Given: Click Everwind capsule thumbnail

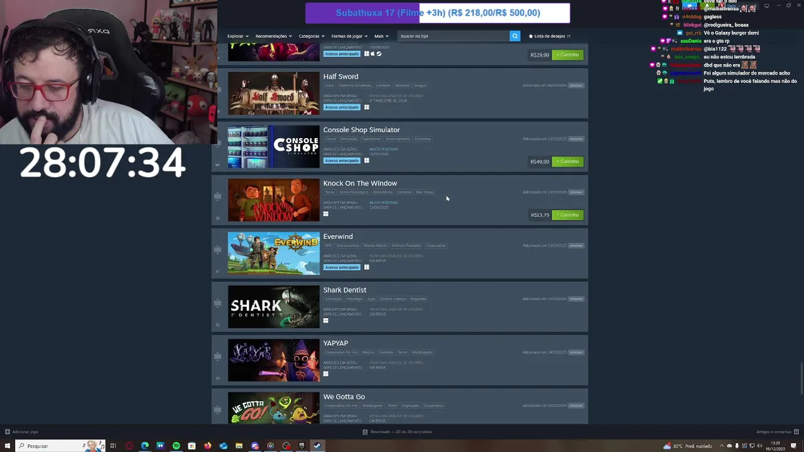Looking at the screenshot, I should pos(273,253).
